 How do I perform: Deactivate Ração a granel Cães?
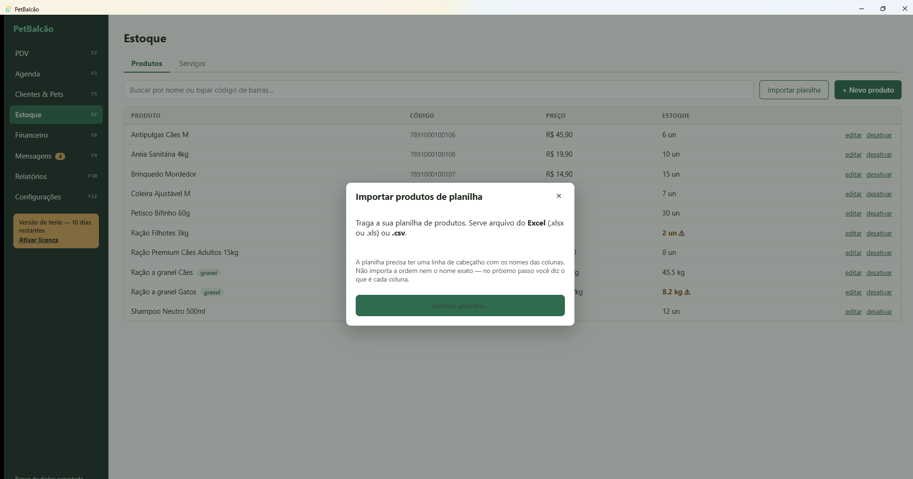point(879,273)
